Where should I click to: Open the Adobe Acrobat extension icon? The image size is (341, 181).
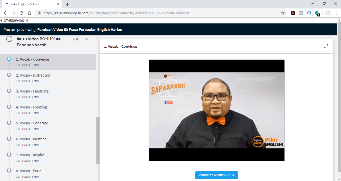(x=292, y=13)
